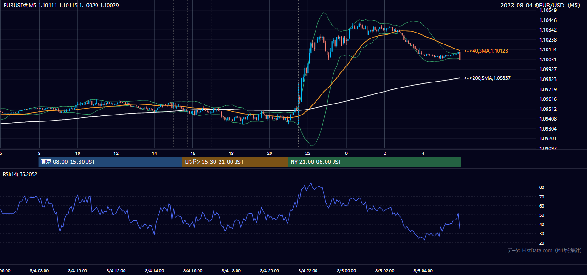Click price axis label 1.09823
The image size is (587, 275).
click(548, 79)
